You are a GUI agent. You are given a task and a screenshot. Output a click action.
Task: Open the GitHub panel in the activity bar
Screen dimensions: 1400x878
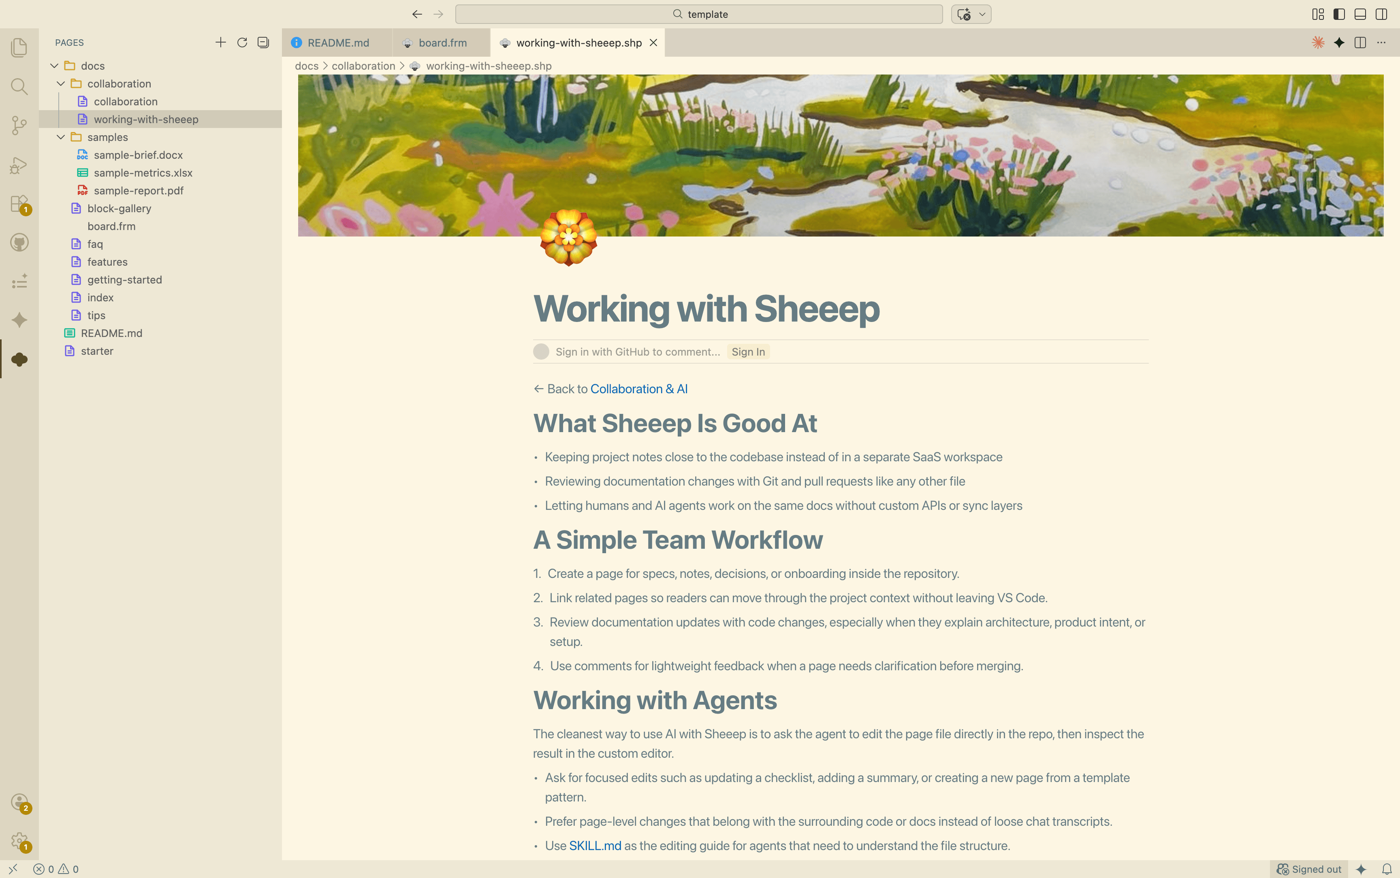(x=19, y=243)
